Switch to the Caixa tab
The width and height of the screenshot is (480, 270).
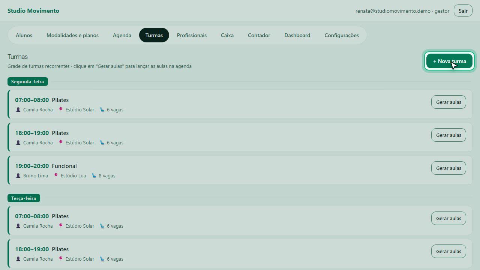click(227, 35)
